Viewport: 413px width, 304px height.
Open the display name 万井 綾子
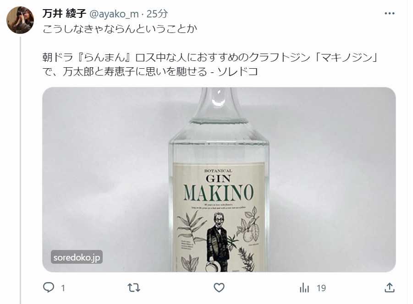point(64,14)
